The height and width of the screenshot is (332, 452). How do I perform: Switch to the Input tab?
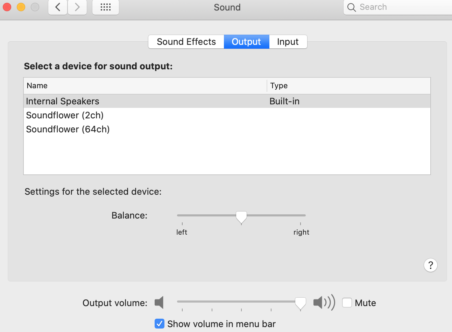(x=288, y=42)
